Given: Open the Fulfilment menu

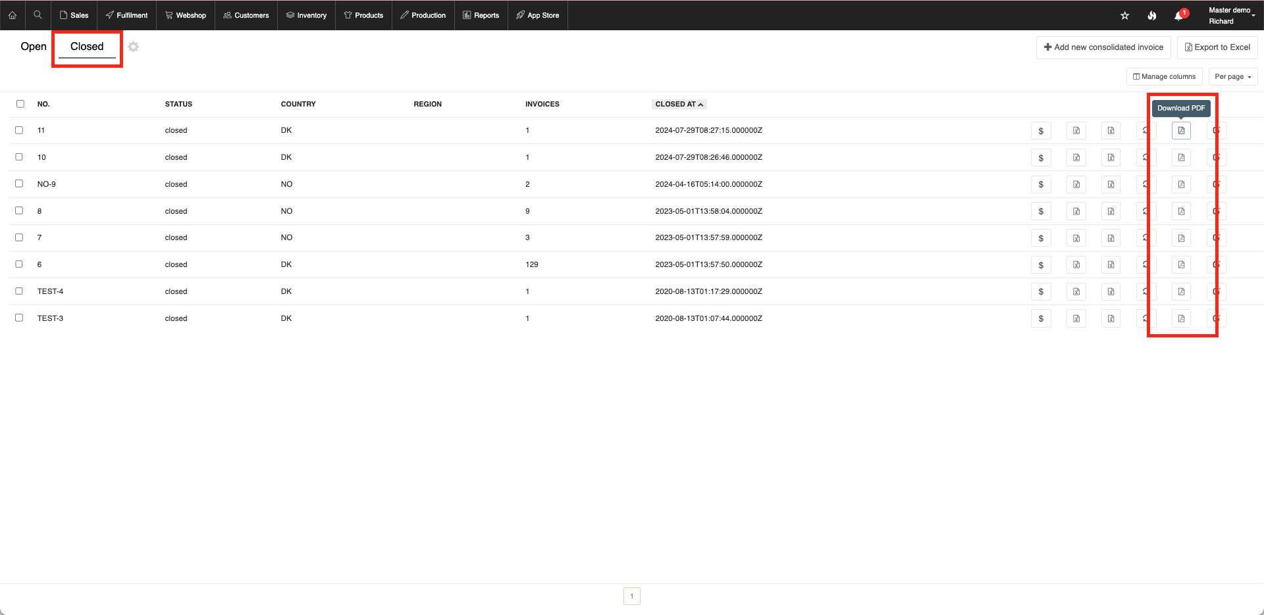Looking at the screenshot, I should pyautogui.click(x=126, y=15).
